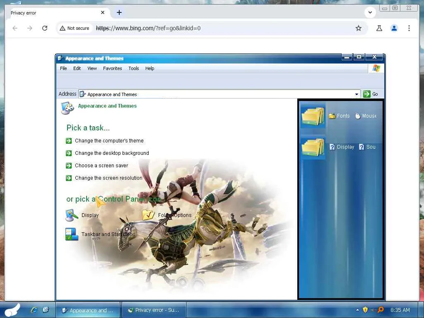Screen dimensions: 424x318
Task: Maximize the Appearance and Themes window
Action: click(359, 57)
